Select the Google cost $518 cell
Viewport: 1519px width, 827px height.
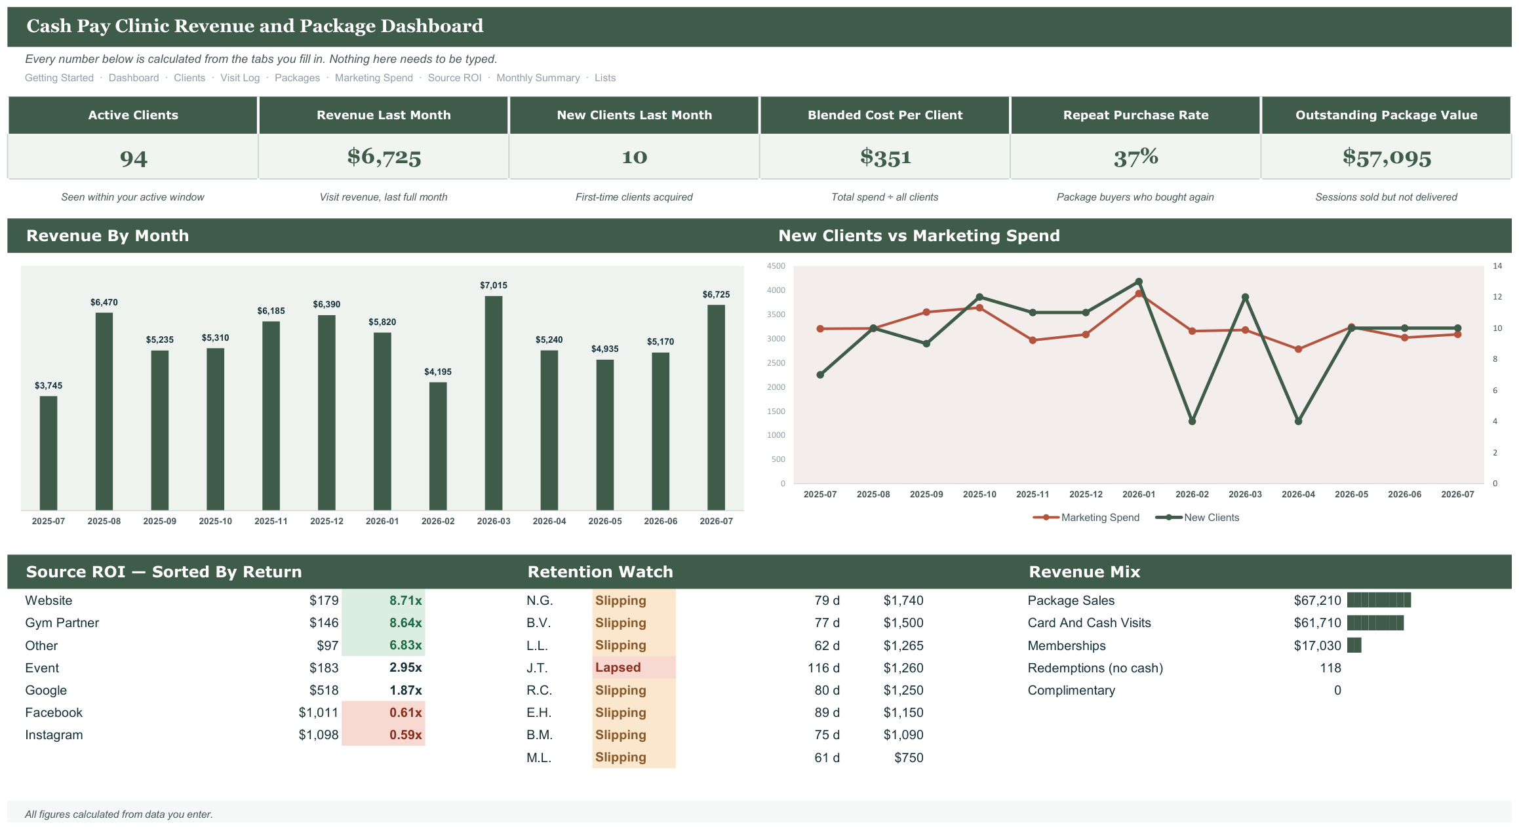tap(324, 690)
